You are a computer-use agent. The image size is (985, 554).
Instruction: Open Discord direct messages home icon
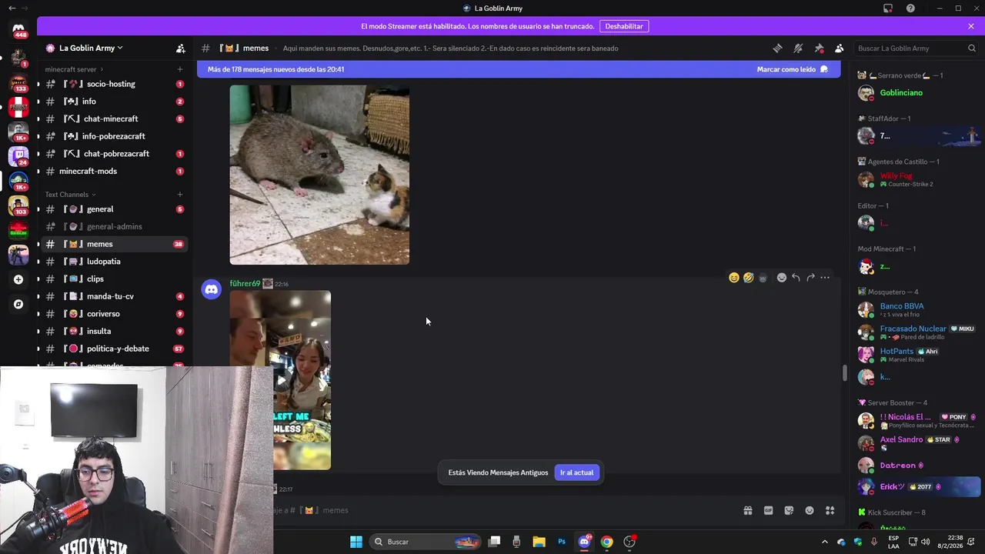[18, 29]
